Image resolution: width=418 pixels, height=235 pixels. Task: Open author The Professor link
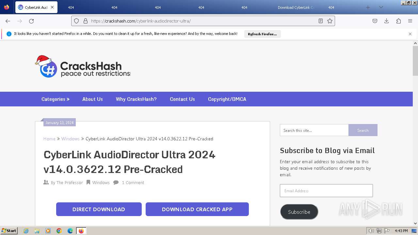[70, 182]
